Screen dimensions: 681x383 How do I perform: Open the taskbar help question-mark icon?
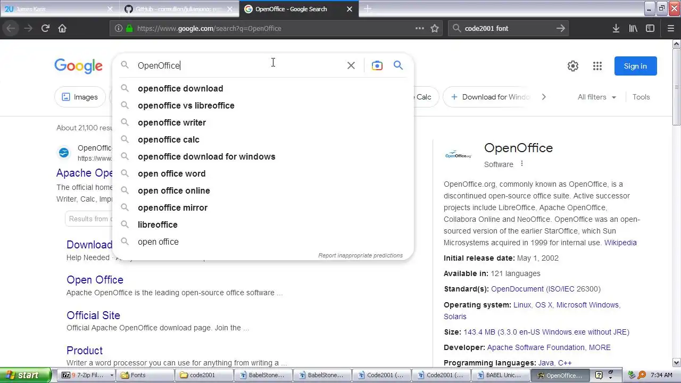599,375
